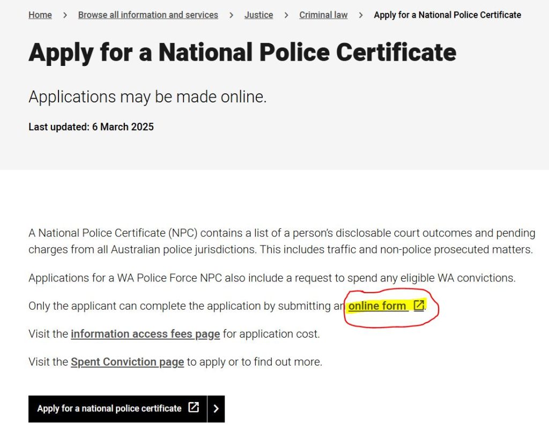Click the page heading Apply for a National Police Certificate
Viewport: 549px width, 432px height.
(242, 52)
